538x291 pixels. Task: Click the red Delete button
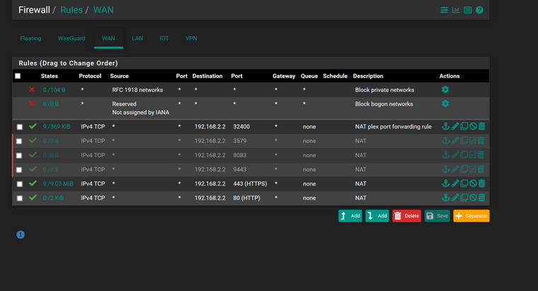(406, 216)
